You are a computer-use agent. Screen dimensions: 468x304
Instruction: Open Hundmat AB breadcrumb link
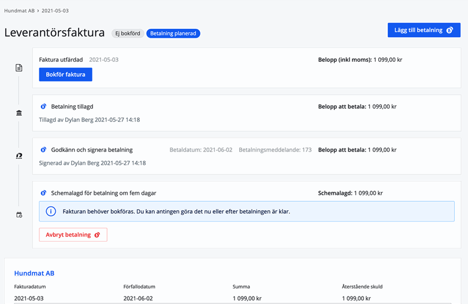[x=19, y=10]
